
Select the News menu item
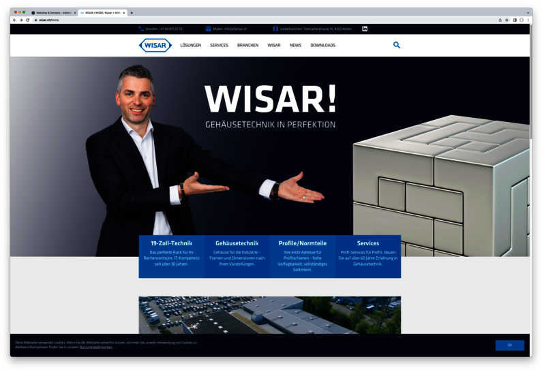coord(295,45)
